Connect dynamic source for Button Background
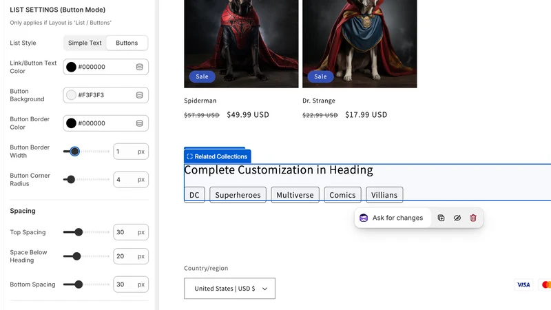Screen dimensions: 551x310 pyautogui.click(x=140, y=95)
